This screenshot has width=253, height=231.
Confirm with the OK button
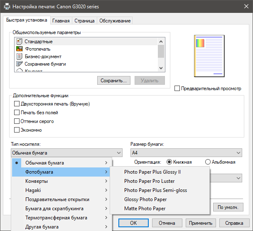tap(133, 223)
